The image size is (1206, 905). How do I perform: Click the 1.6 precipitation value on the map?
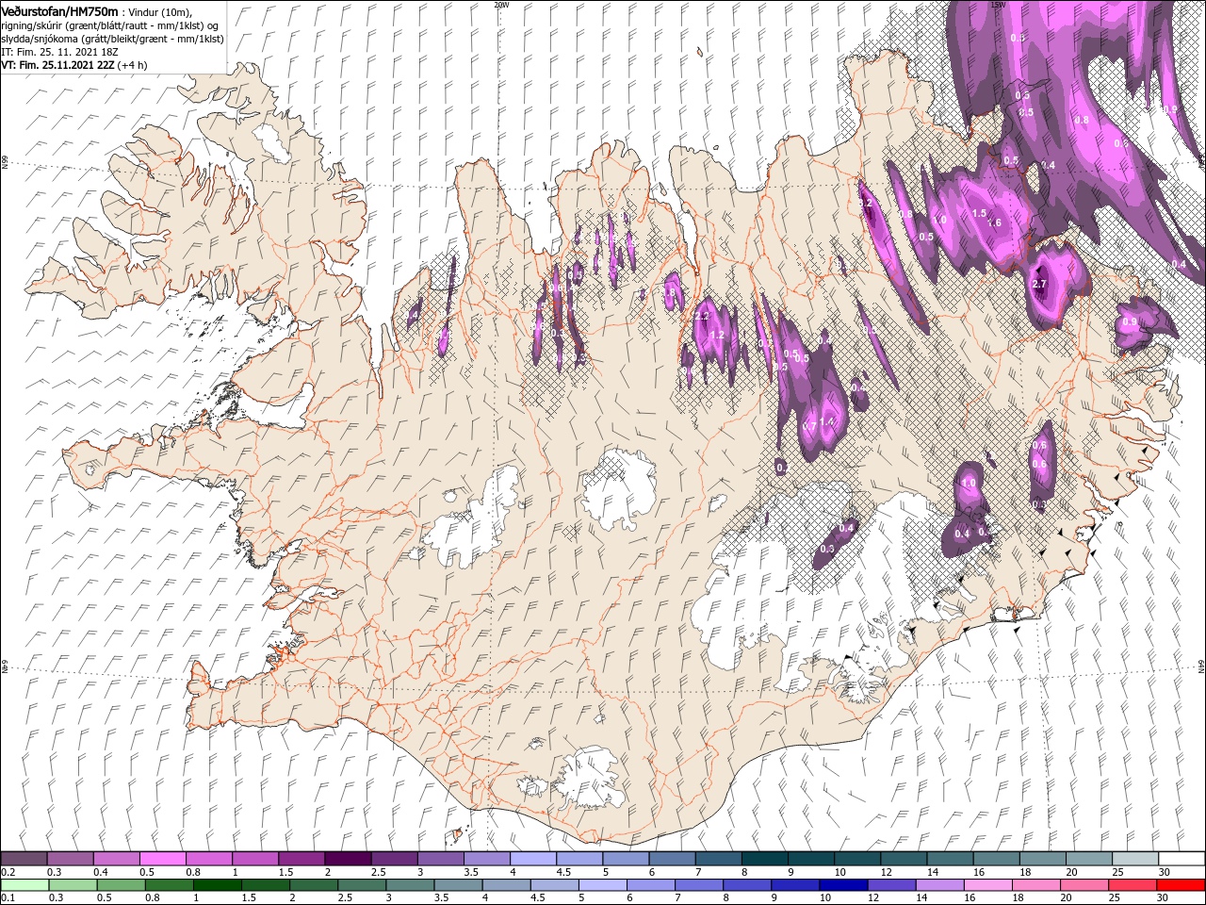[x=993, y=222]
